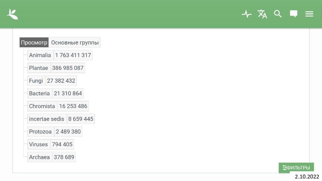Select the incertae sedis entry

tap(47, 119)
